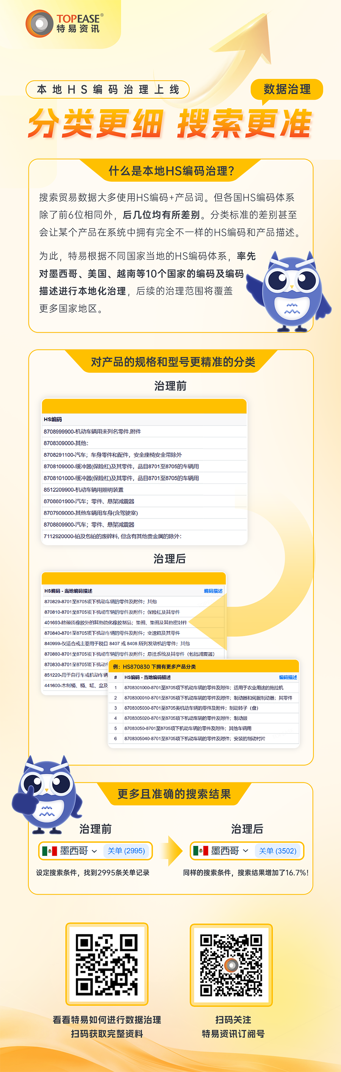Screen dimensions: 341x1072
Task: Click the 数据治理 speech bubble
Action: click(286, 89)
